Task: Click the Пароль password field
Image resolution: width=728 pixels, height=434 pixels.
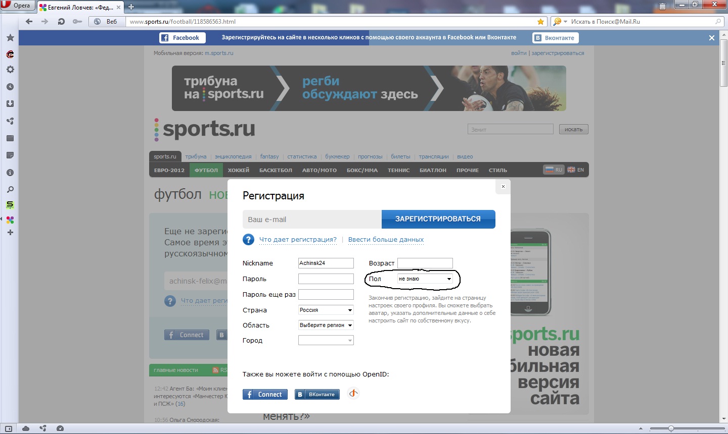Action: (x=326, y=279)
